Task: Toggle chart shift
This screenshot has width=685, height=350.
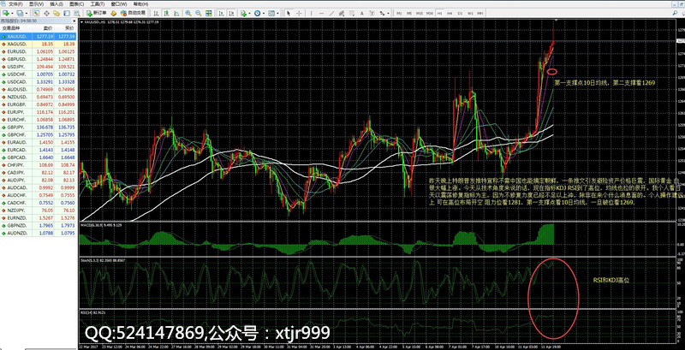Action: coord(231,13)
